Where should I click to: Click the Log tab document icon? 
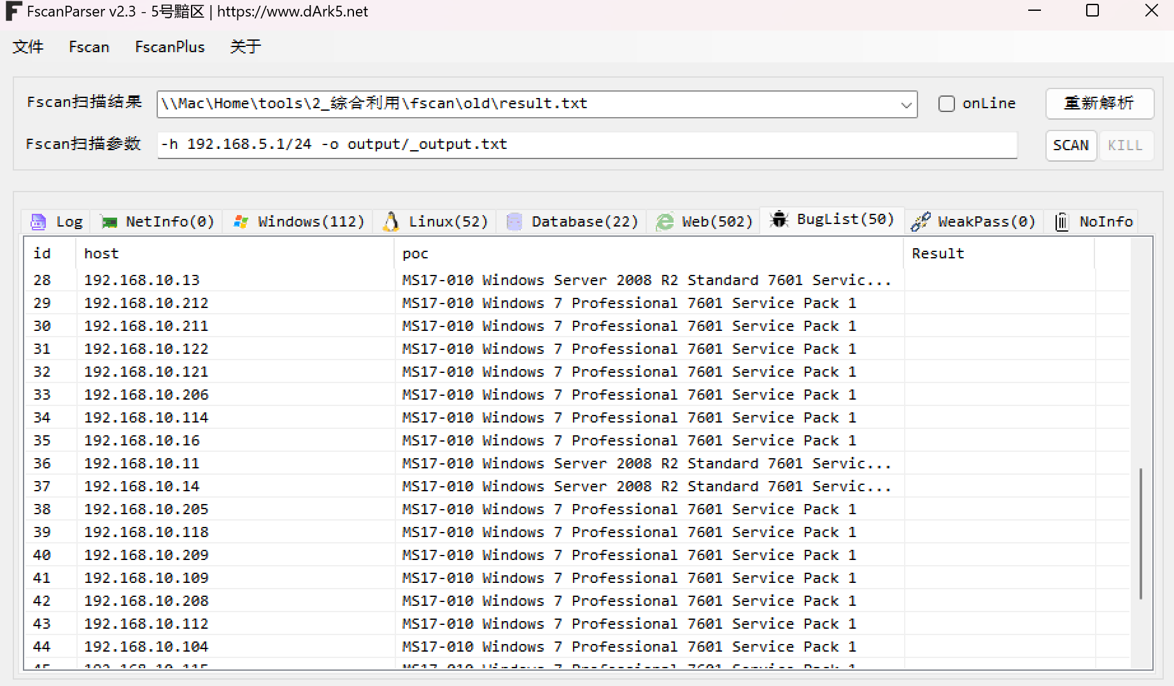(x=38, y=221)
